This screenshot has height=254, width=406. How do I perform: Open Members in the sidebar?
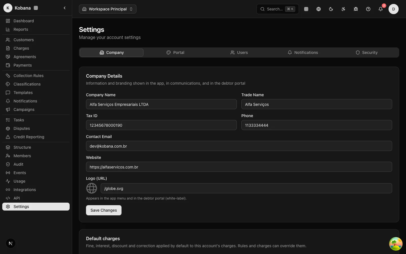(36, 156)
